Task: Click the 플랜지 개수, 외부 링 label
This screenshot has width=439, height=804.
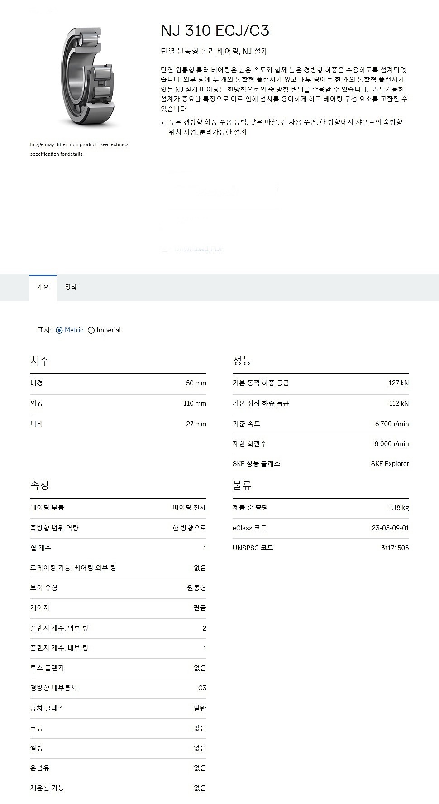Action: coord(59,628)
